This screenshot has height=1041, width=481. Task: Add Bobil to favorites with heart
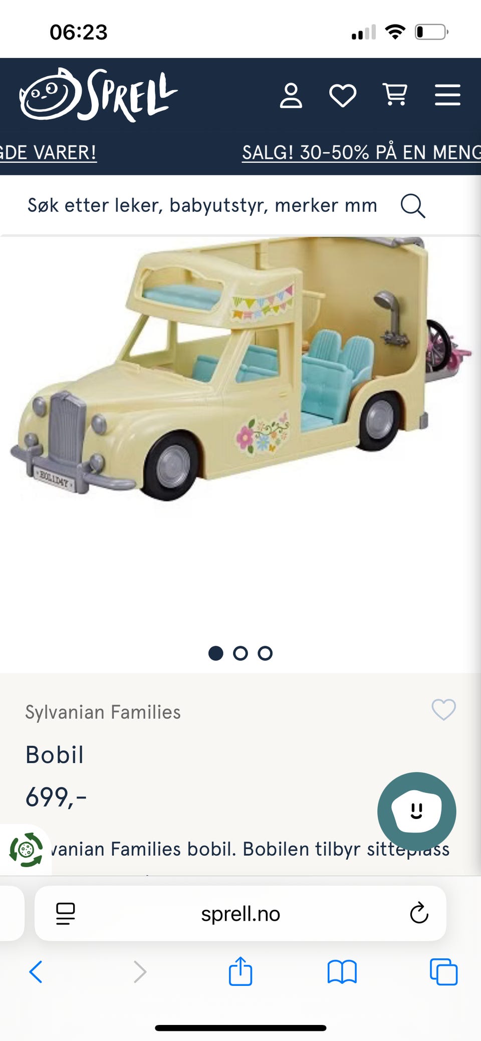tap(444, 710)
